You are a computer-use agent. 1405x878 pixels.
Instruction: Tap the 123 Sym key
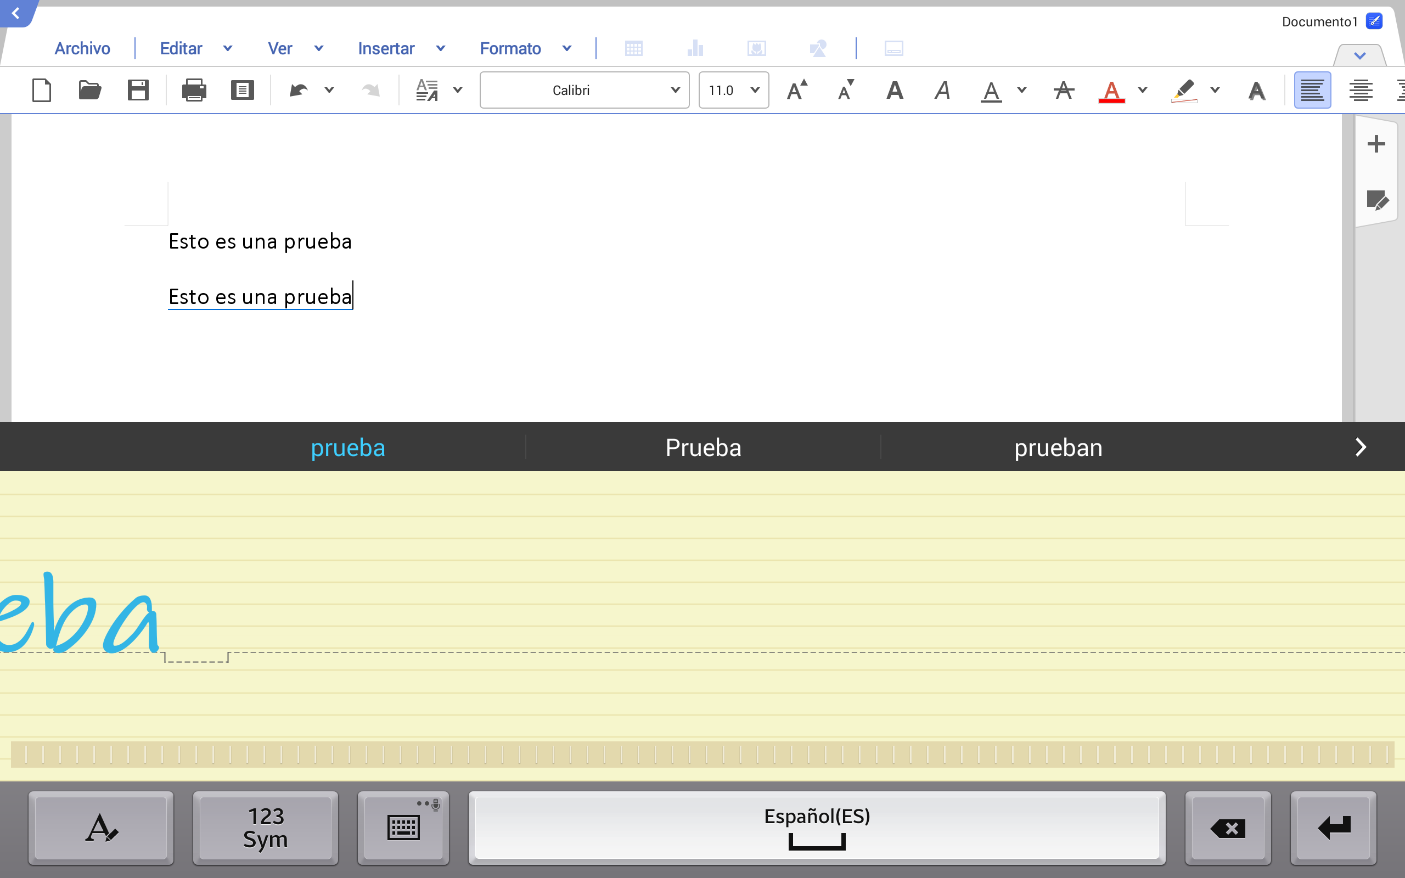point(265,827)
